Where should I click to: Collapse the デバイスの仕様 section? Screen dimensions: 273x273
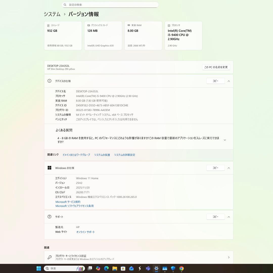[229, 81]
